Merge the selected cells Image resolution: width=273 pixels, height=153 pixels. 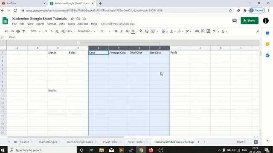click(x=153, y=31)
